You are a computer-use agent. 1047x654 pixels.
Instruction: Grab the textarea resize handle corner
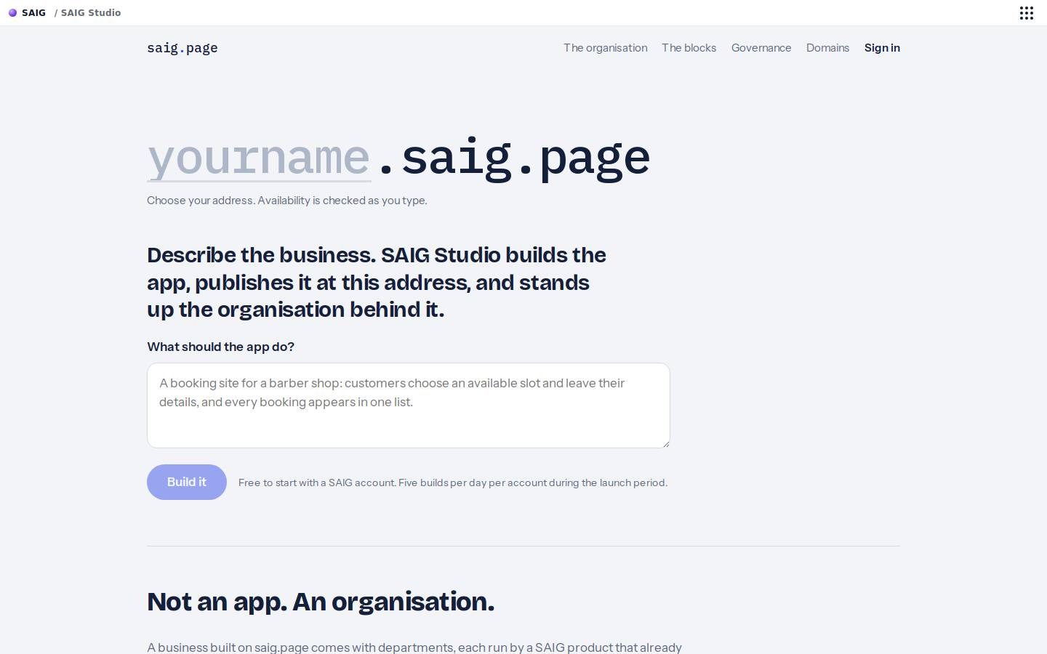tap(665, 443)
